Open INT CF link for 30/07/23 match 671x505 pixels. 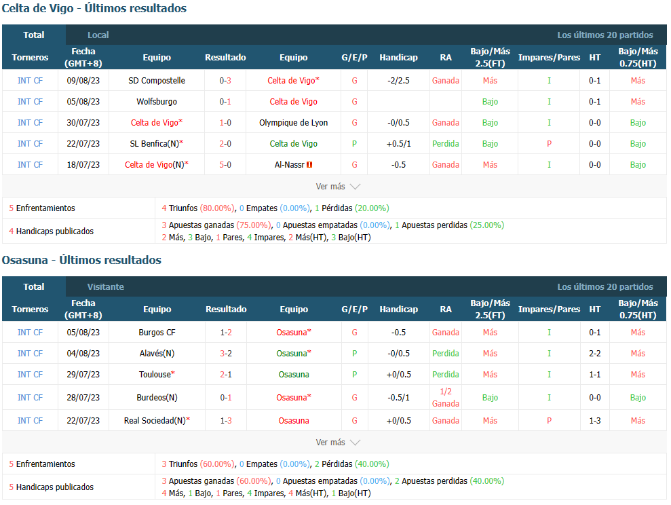[30, 122]
